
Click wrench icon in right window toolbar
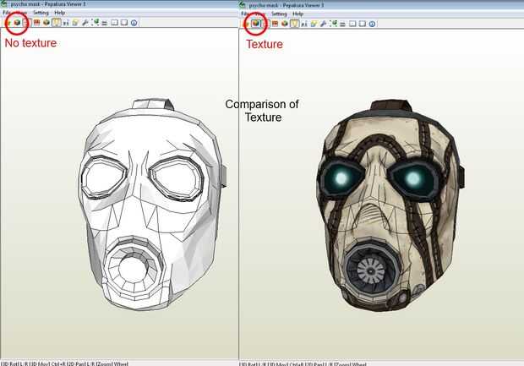point(323,24)
